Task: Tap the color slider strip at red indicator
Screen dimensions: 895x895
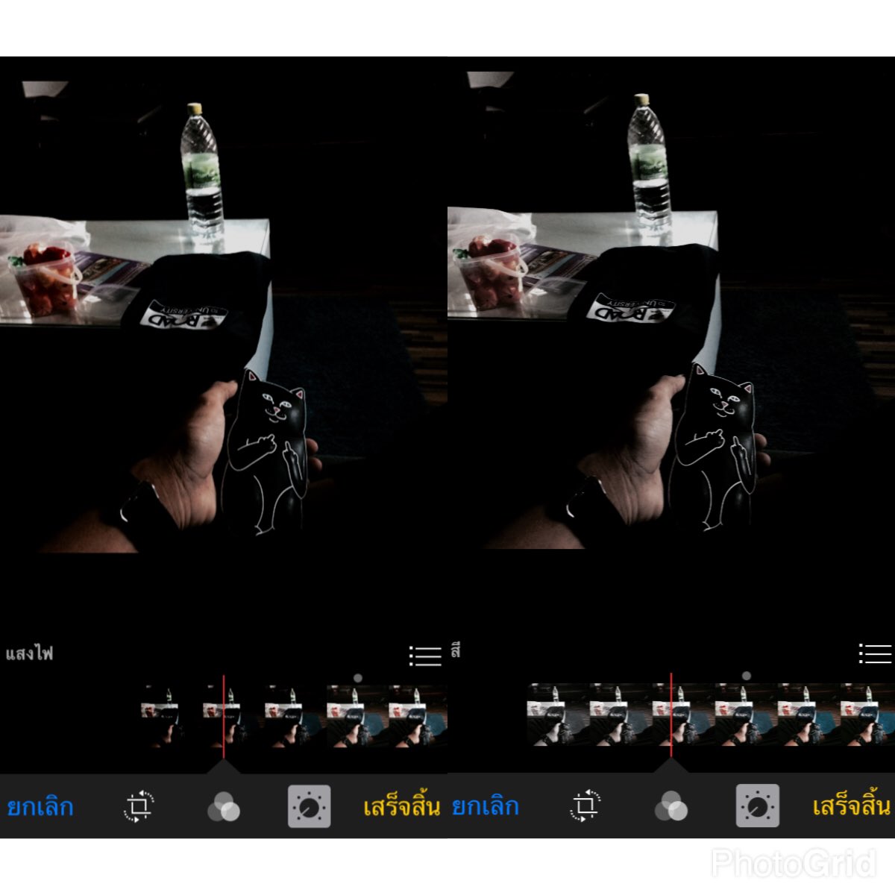Action: tap(671, 715)
